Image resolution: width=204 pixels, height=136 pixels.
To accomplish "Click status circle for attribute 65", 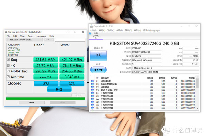I will (92, 96).
